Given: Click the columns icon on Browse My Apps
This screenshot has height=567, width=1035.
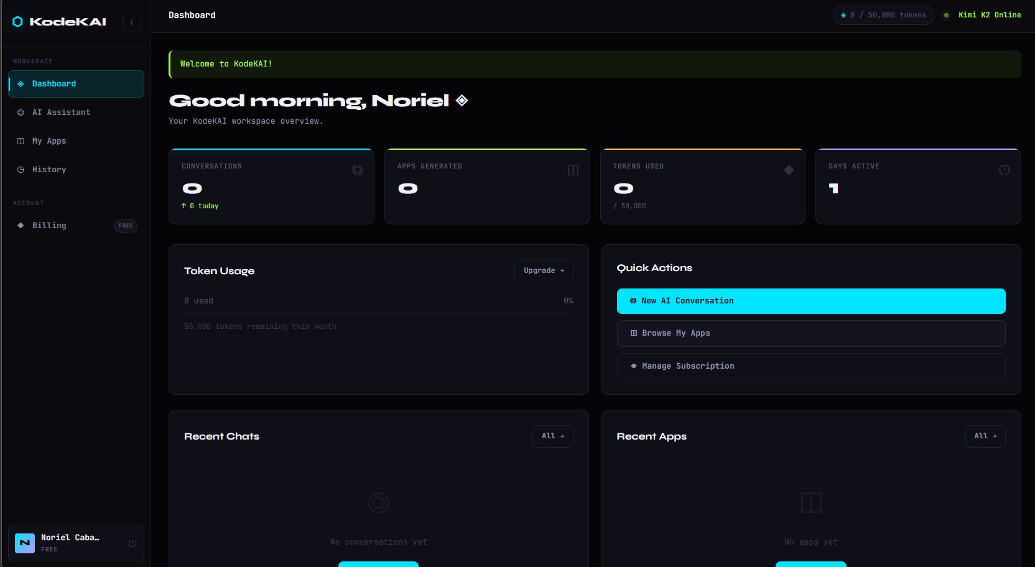Looking at the screenshot, I should [x=633, y=333].
